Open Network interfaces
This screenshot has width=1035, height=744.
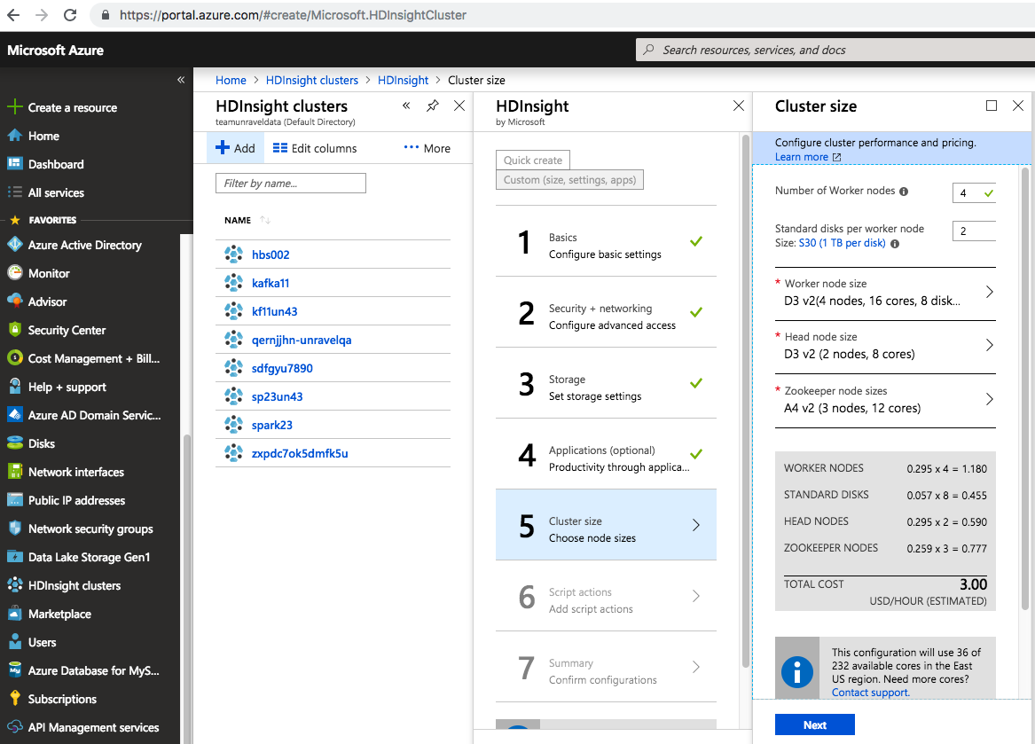point(76,472)
